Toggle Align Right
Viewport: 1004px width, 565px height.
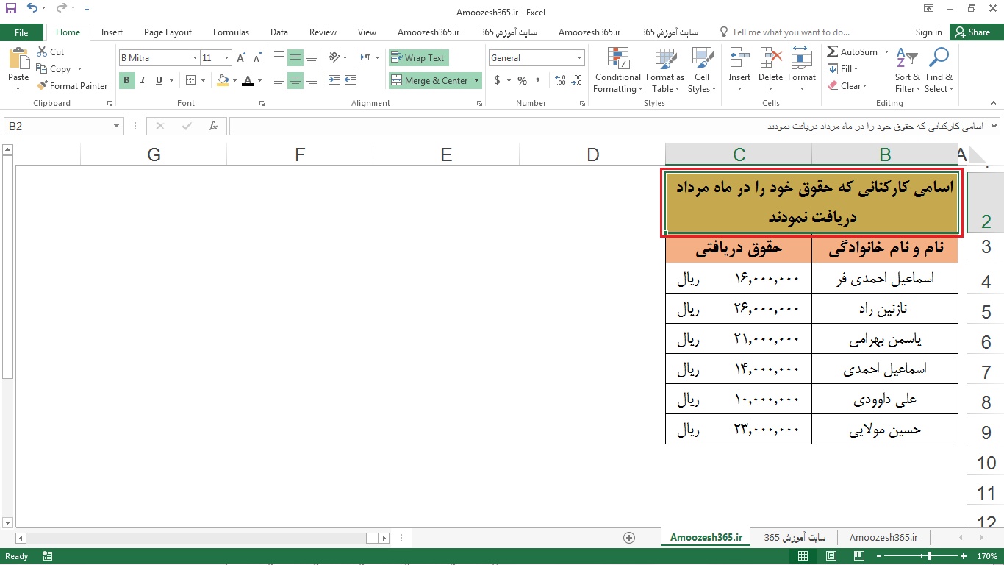click(312, 80)
